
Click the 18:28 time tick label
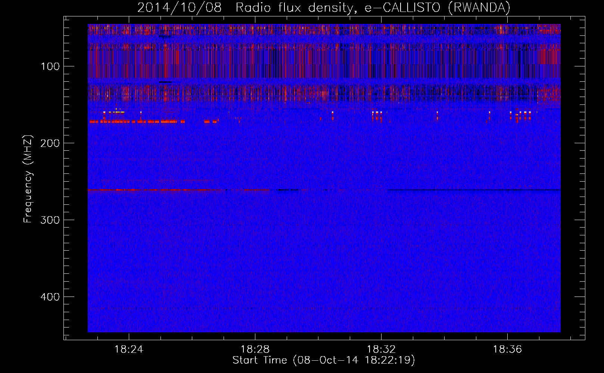coord(255,350)
